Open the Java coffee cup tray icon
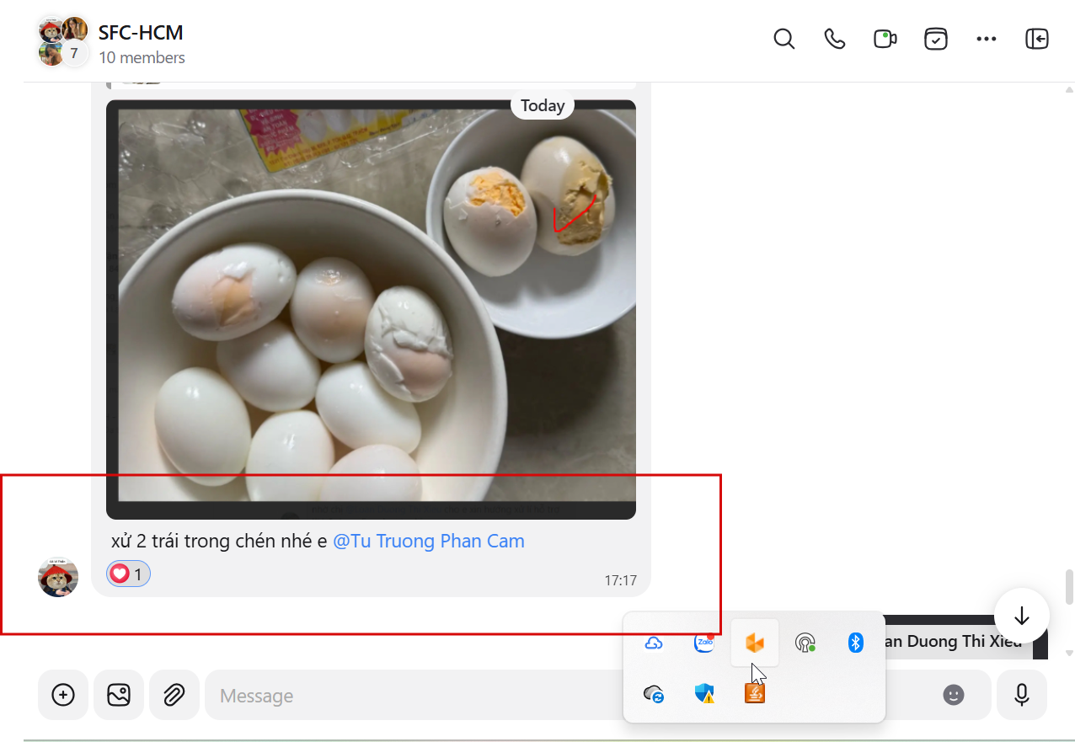 755,693
